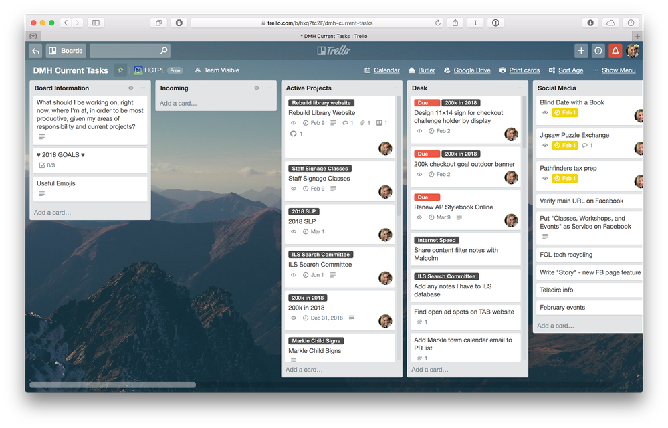Click the search magnifier icon
Image resolution: width=668 pixels, height=428 pixels.
pyautogui.click(x=164, y=51)
